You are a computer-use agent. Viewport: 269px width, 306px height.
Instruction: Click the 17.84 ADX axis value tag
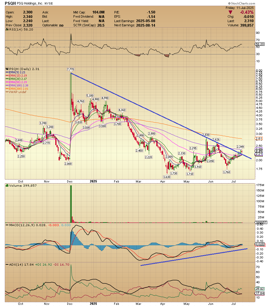pos(260,293)
